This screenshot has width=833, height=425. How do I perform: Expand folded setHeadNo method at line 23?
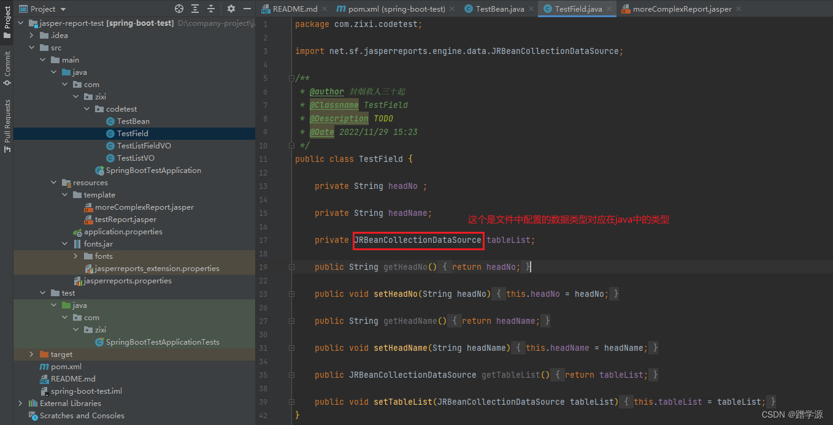(x=292, y=294)
